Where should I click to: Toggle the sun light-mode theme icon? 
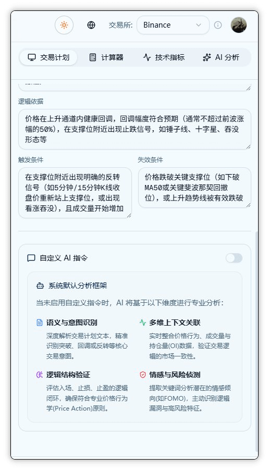[64, 25]
